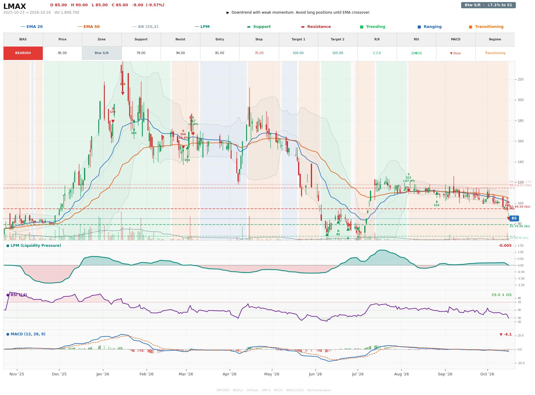Viewport: 535px width, 395px height.
Task: Click the Stop value 76.00
Action: point(259,53)
